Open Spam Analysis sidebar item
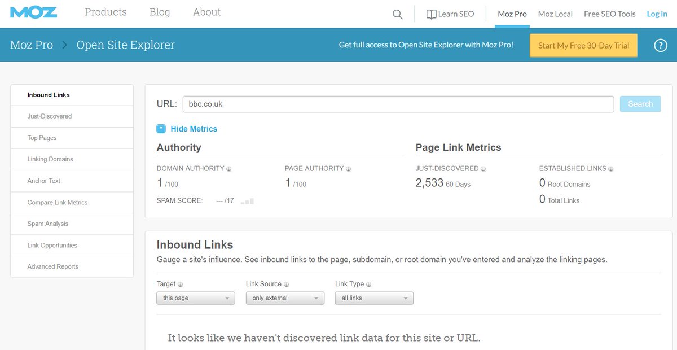 (72, 224)
